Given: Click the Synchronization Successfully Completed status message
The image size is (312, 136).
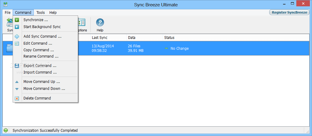Looking at the screenshot, I should coord(45,131).
